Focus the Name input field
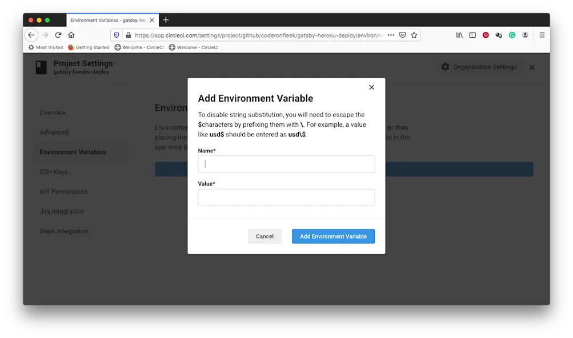Screen dimensions: 573x338 287,164
